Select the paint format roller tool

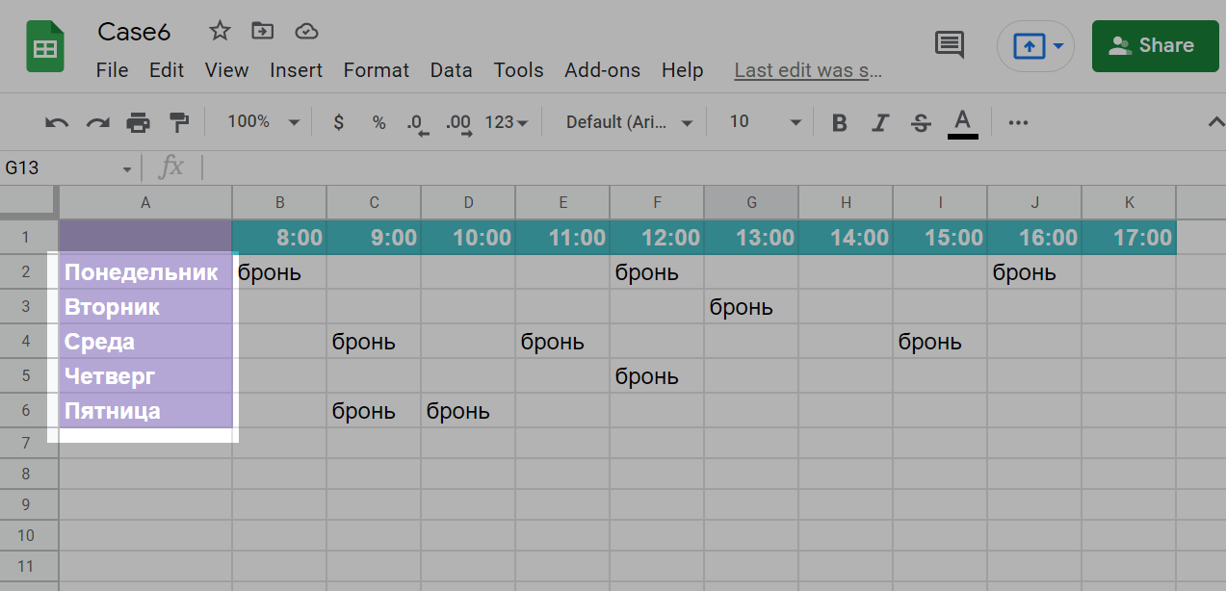pyautogui.click(x=179, y=122)
